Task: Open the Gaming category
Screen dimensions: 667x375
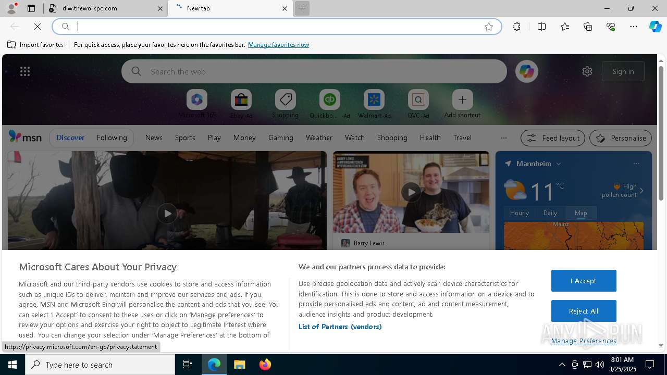Action: click(281, 137)
